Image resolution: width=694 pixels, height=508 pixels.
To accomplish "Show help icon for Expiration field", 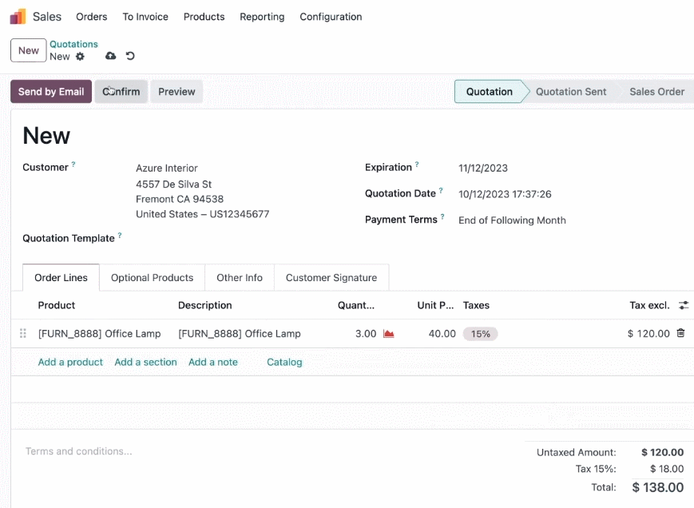I will 417,165.
